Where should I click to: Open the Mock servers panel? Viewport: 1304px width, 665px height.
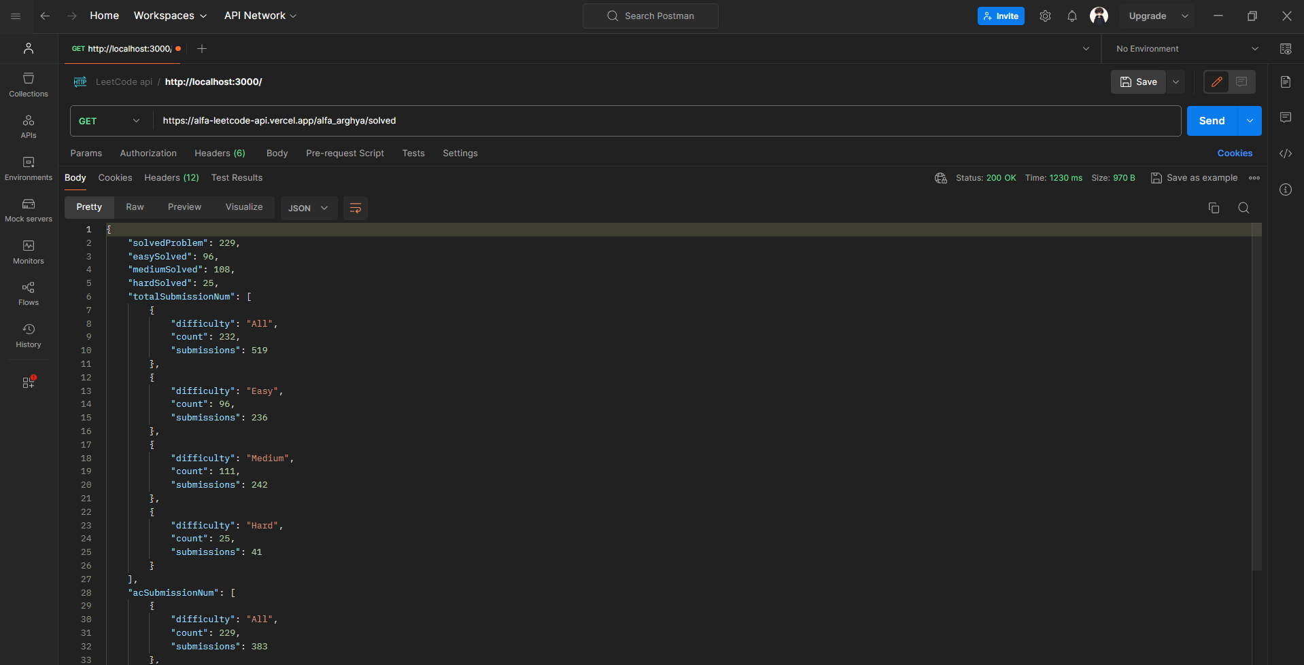(x=29, y=210)
